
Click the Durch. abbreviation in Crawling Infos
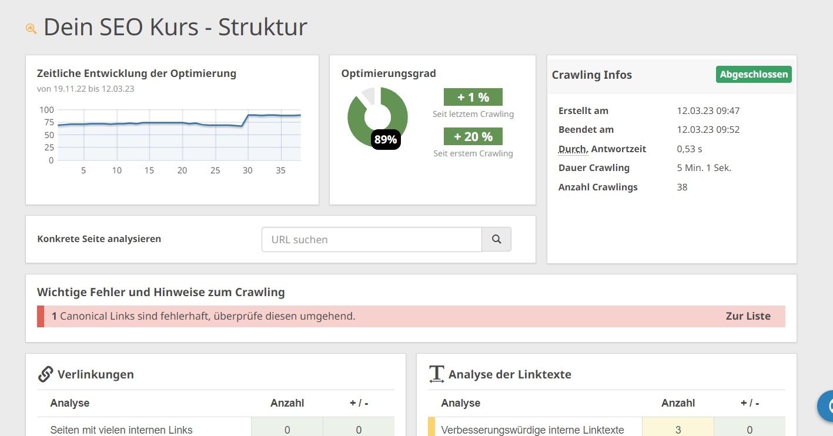pos(573,149)
